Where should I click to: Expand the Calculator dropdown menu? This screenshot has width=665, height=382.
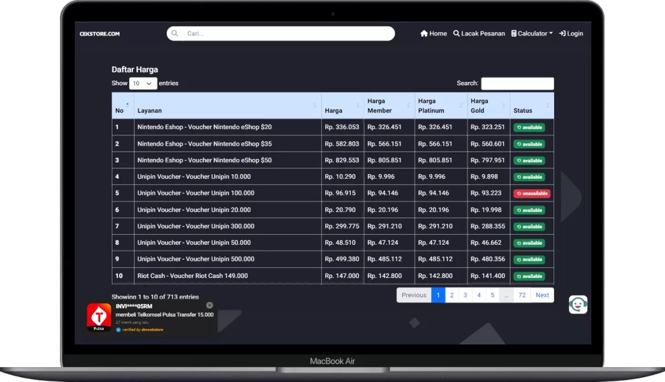point(532,34)
